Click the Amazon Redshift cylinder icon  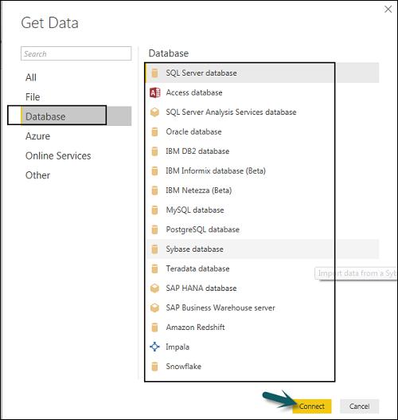(x=154, y=328)
